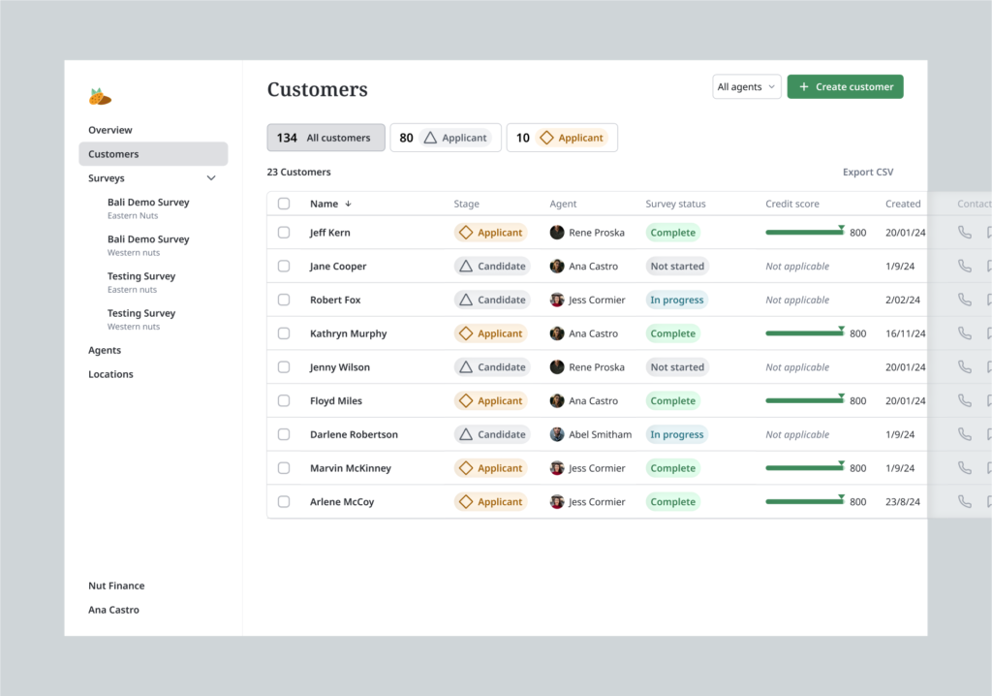
Task: Collapse the Surveys section chevron
Action: (x=211, y=178)
